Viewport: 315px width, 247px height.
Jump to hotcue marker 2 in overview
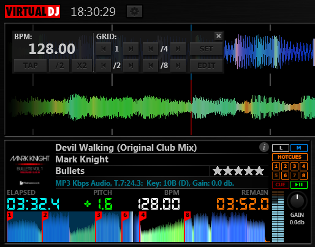coord(45,215)
